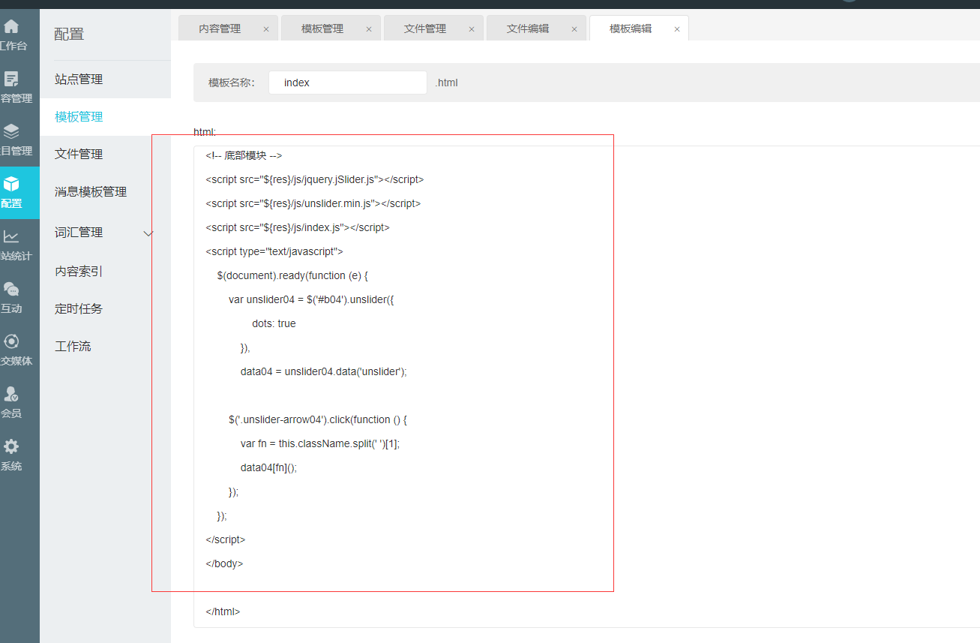Click the unslider.min.js script line

[313, 204]
